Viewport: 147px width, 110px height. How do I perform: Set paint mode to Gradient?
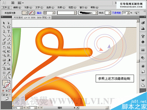(6, 91)
